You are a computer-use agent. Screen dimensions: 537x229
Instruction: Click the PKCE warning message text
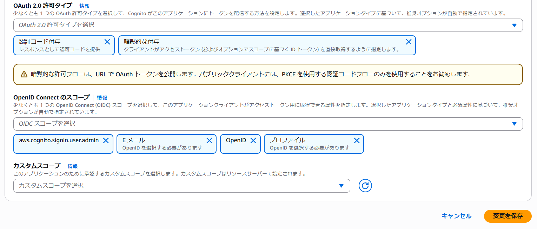[251, 74]
